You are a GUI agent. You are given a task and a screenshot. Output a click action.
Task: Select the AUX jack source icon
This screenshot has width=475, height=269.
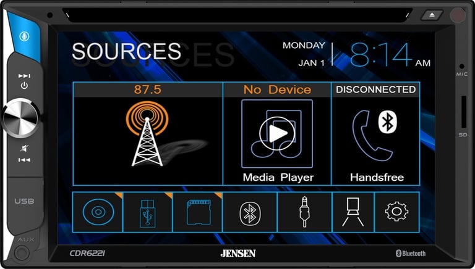(304, 212)
